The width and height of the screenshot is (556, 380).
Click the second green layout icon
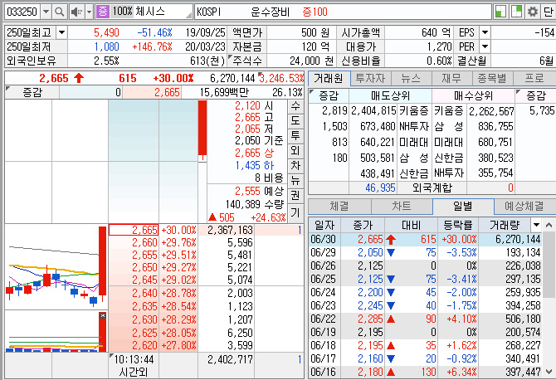[516, 12]
